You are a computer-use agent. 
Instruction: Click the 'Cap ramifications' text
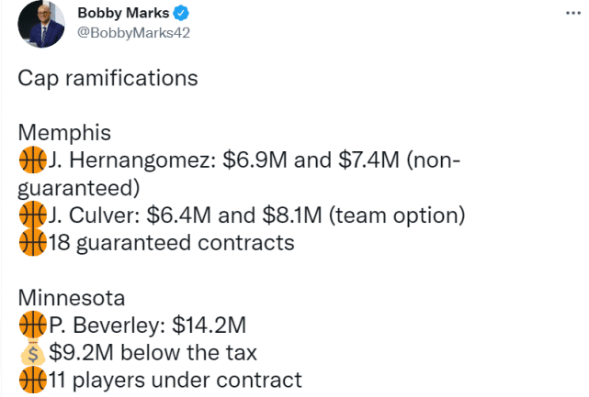pos(108,79)
